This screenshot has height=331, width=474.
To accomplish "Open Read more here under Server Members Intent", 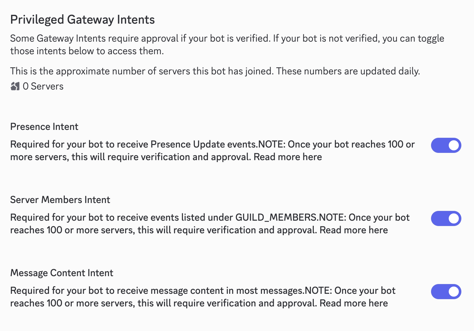I will 354,230.
